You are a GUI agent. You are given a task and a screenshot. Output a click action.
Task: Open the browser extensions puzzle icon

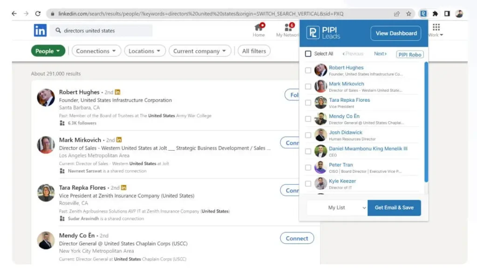tap(435, 13)
